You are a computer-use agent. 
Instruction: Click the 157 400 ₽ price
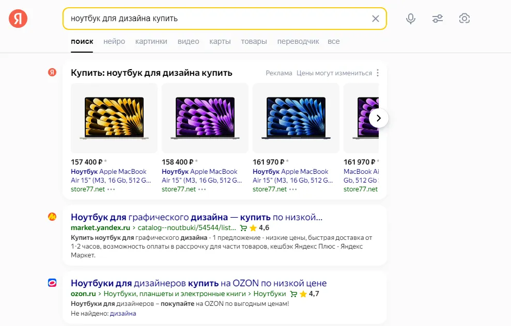coord(87,162)
